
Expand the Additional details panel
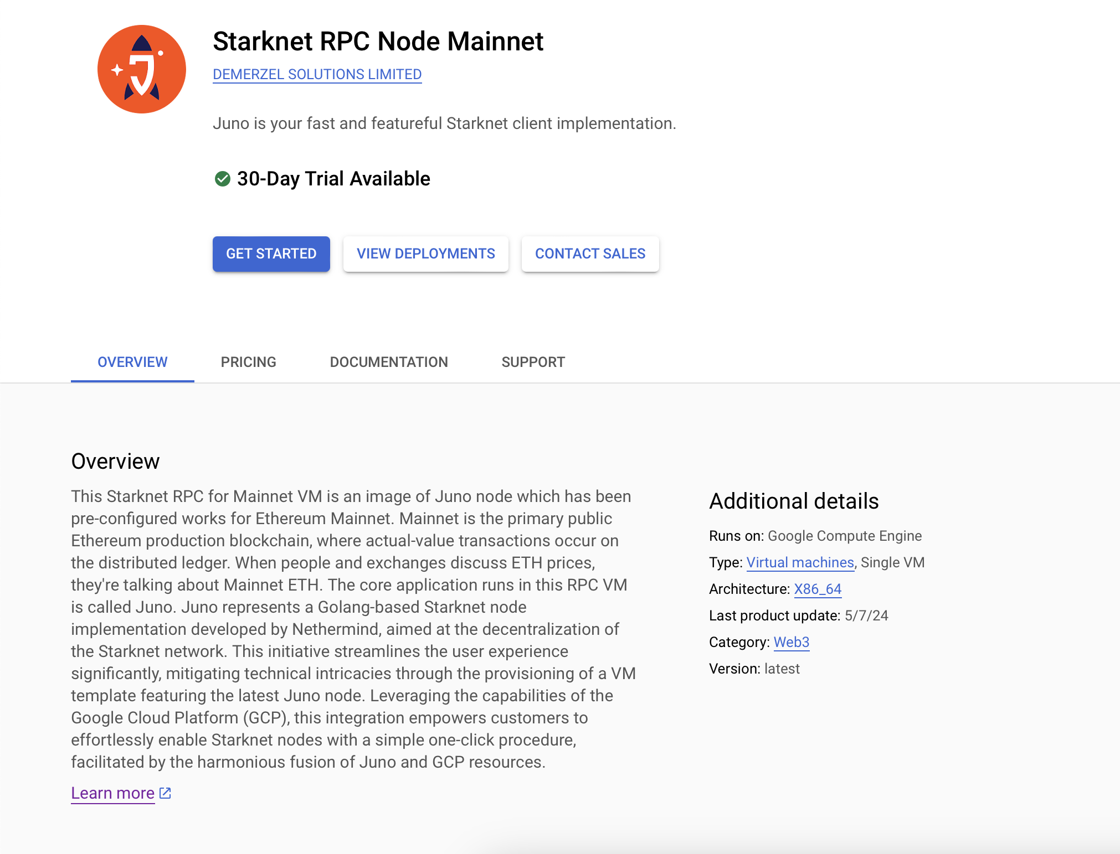[794, 500]
